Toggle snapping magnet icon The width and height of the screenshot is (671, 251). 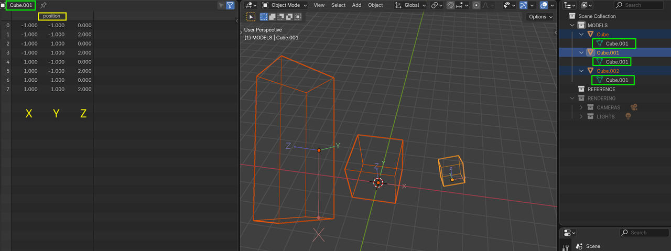[450, 5]
